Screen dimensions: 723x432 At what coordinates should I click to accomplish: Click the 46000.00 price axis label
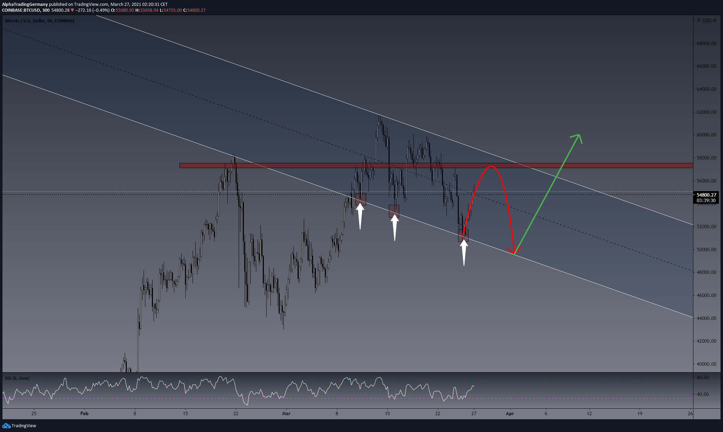click(x=706, y=295)
